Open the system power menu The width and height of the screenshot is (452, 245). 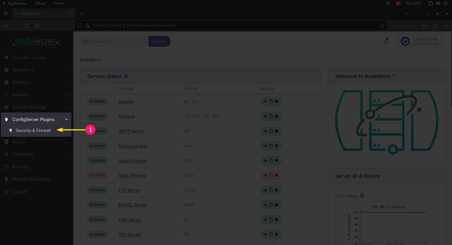445,3
